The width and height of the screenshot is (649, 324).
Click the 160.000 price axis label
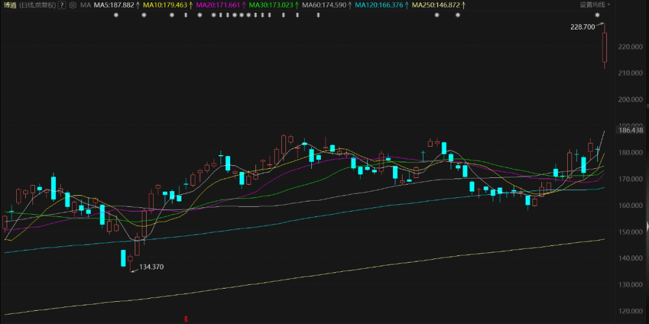click(x=631, y=206)
